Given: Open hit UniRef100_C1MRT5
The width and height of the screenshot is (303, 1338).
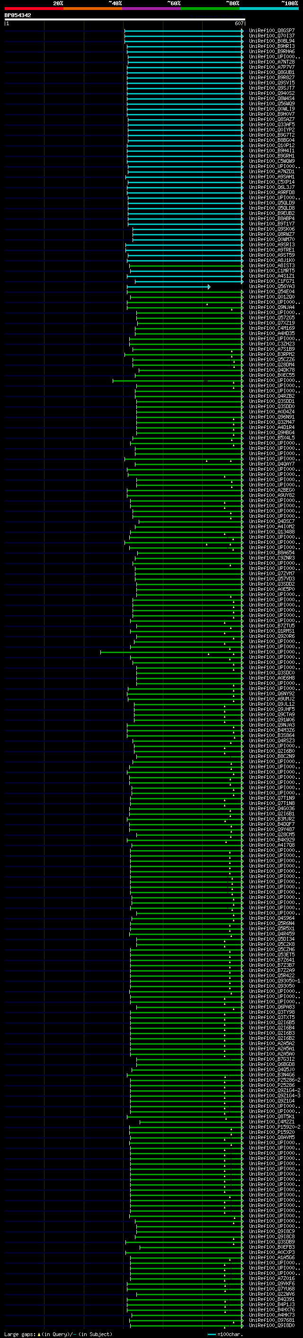Looking at the screenshot, I should (x=271, y=271).
